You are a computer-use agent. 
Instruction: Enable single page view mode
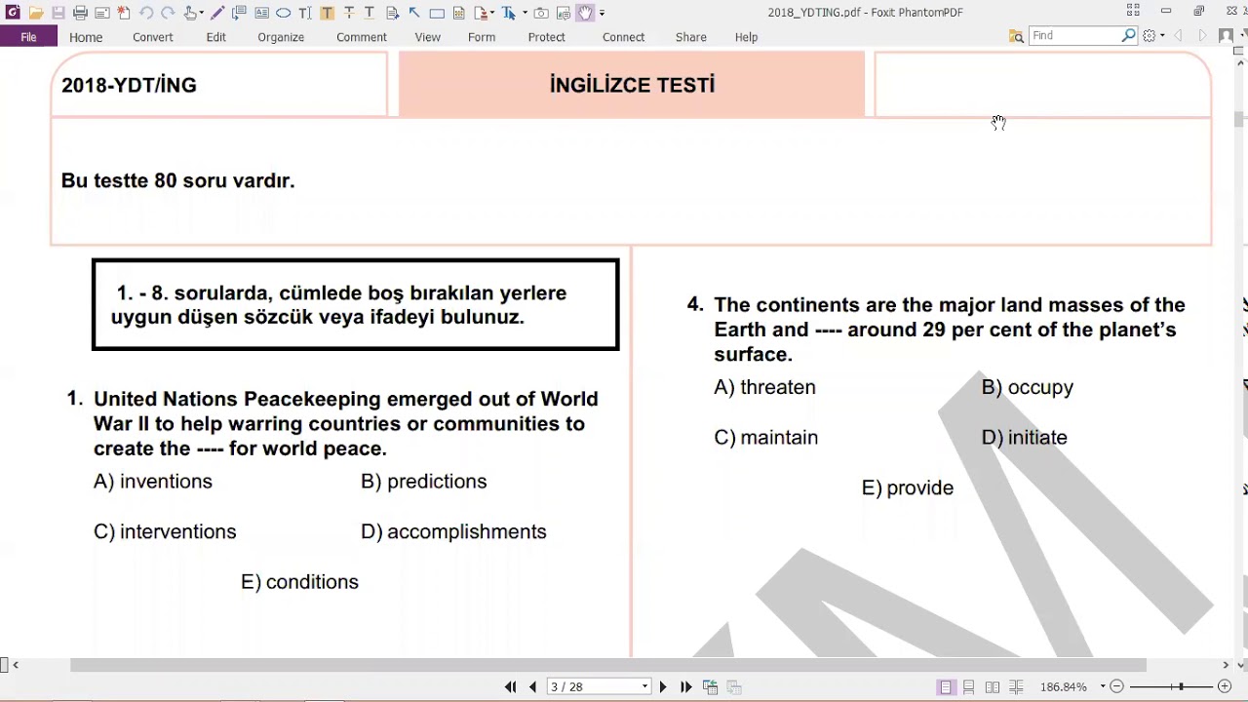946,687
